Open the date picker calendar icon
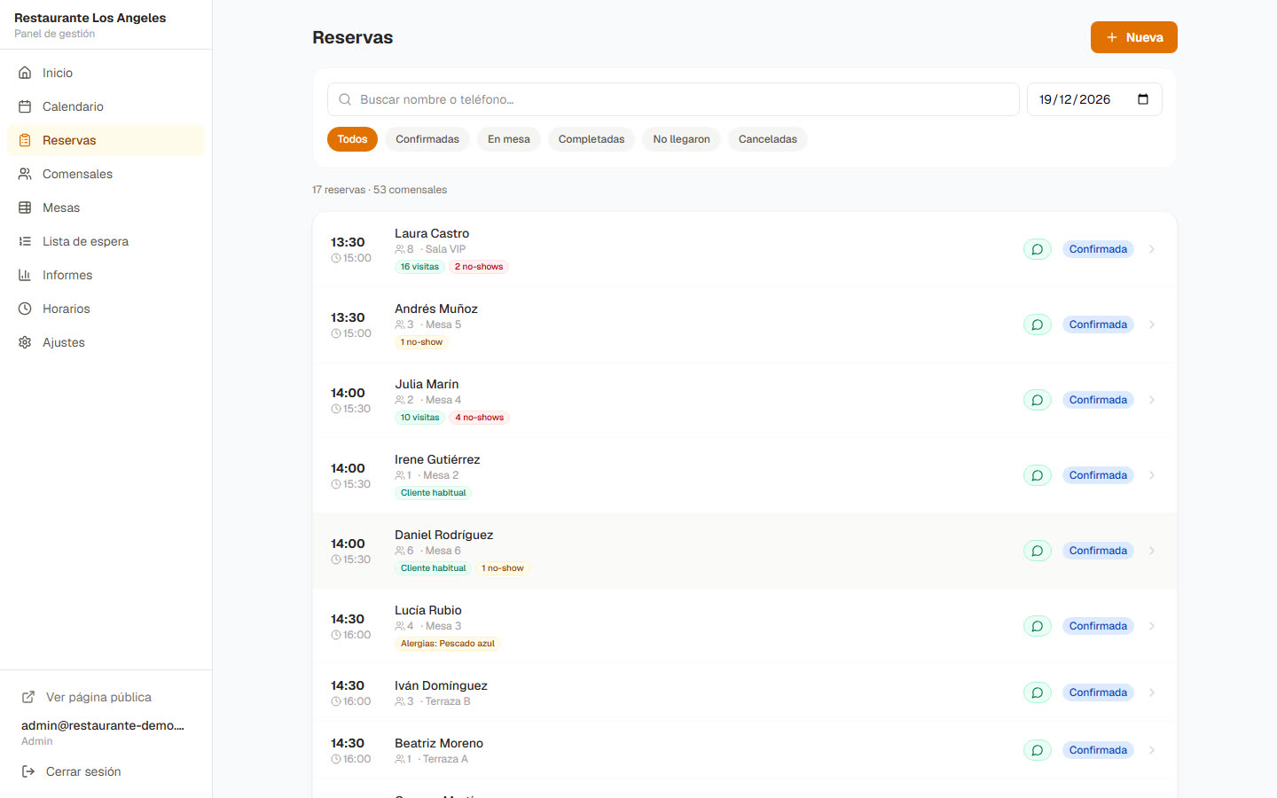This screenshot has width=1277, height=798. [1143, 99]
